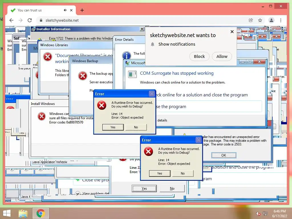Click the network tray icon

(265, 214)
